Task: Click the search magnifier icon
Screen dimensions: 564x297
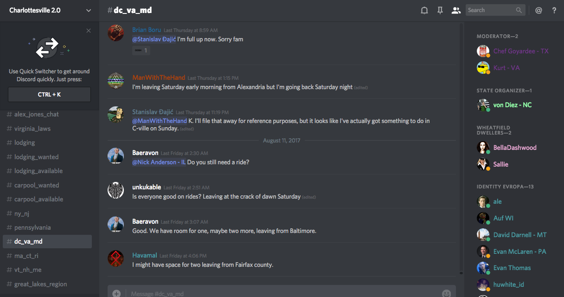Action: pyautogui.click(x=519, y=10)
